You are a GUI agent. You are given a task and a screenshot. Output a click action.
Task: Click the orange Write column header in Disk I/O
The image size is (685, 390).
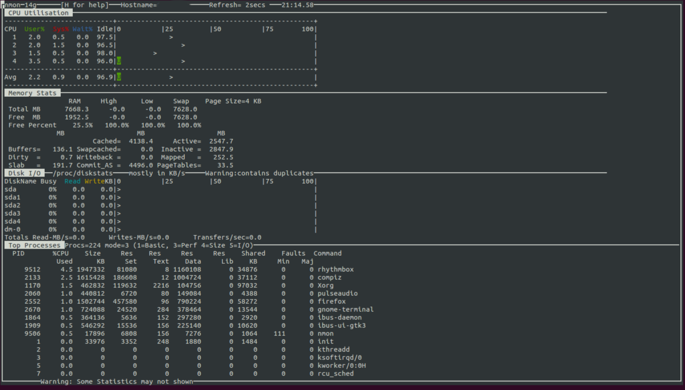coord(94,181)
